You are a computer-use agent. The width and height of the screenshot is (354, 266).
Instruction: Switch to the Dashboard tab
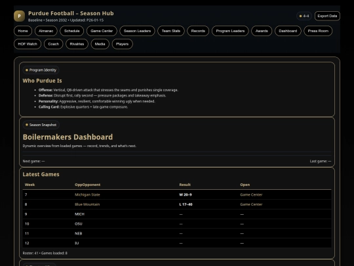[288, 31]
